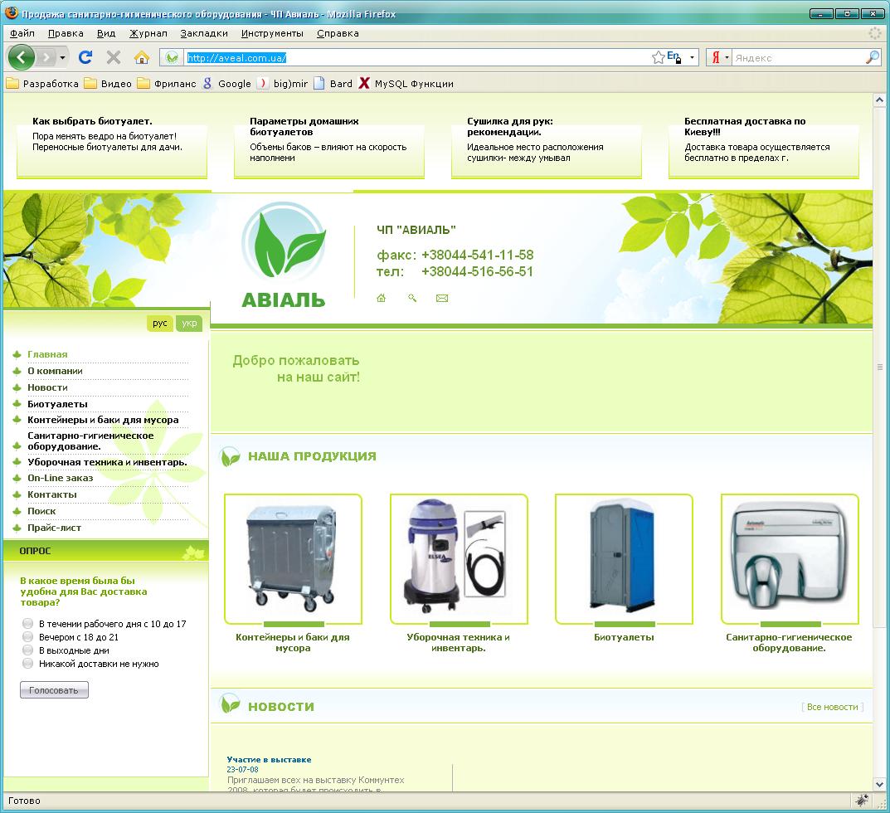The image size is (890, 813).
Task: Click the Биотуалеты product thumbnail
Action: click(624, 558)
